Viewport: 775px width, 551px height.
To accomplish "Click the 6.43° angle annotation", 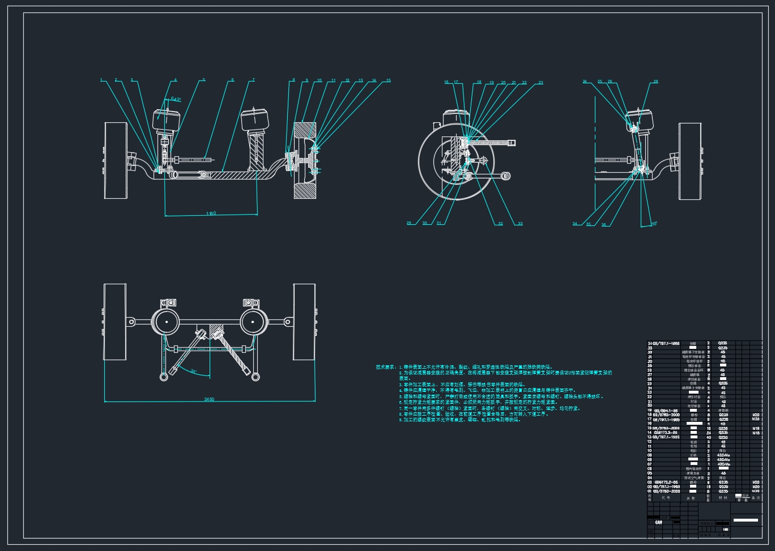I will tap(176, 99).
